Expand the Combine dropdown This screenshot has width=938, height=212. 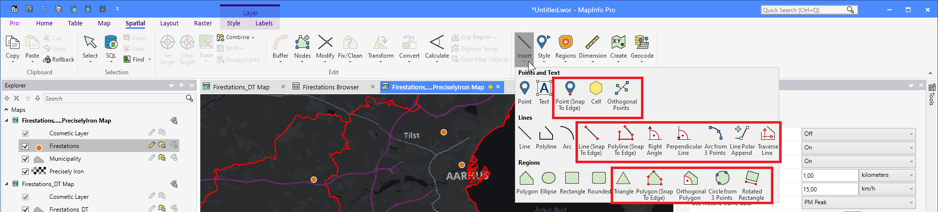[x=253, y=38]
